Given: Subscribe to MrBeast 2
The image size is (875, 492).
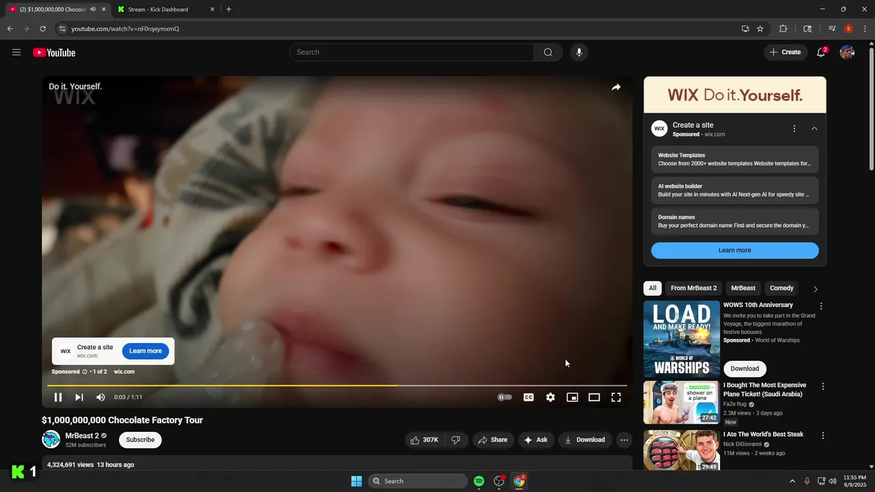Looking at the screenshot, I should pos(140,440).
